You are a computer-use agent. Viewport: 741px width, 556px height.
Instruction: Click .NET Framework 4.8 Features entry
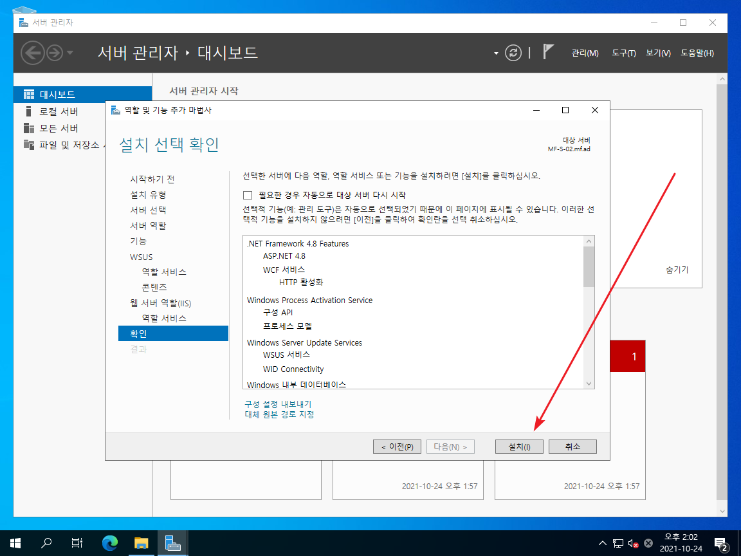[298, 243]
